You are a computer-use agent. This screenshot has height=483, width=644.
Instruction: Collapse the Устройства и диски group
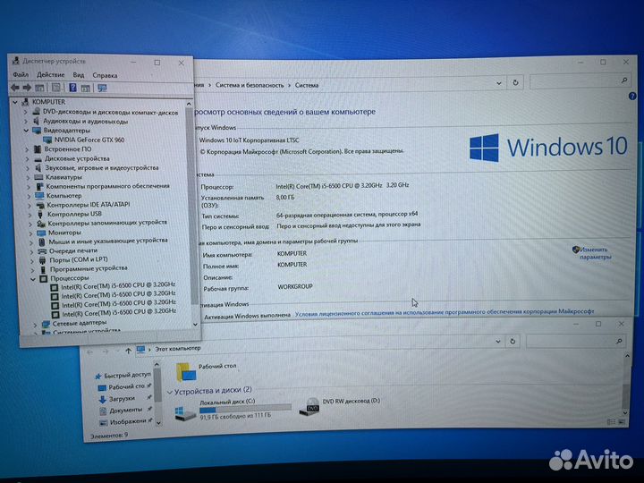(x=170, y=393)
